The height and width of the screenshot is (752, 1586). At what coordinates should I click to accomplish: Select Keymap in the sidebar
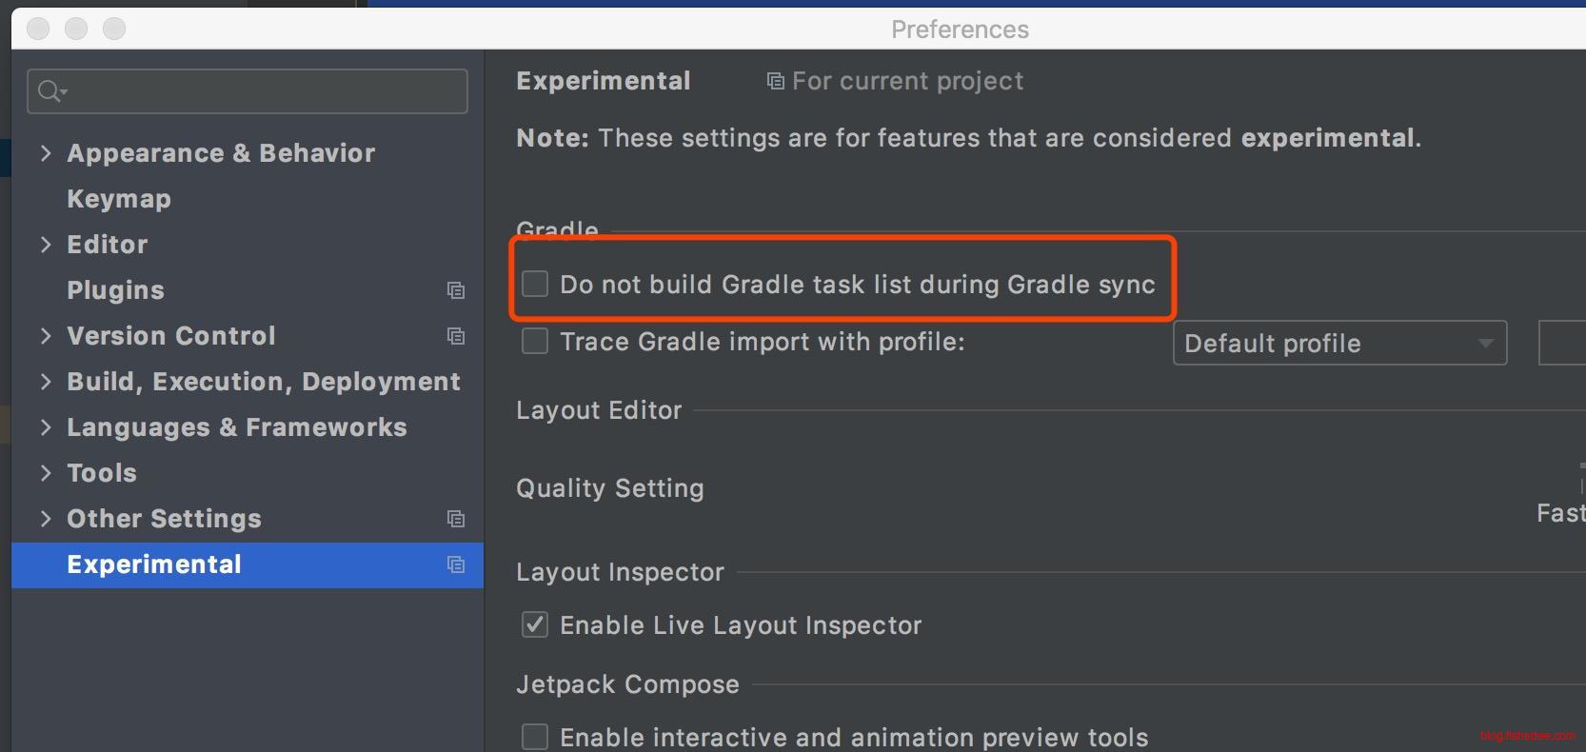point(119,199)
